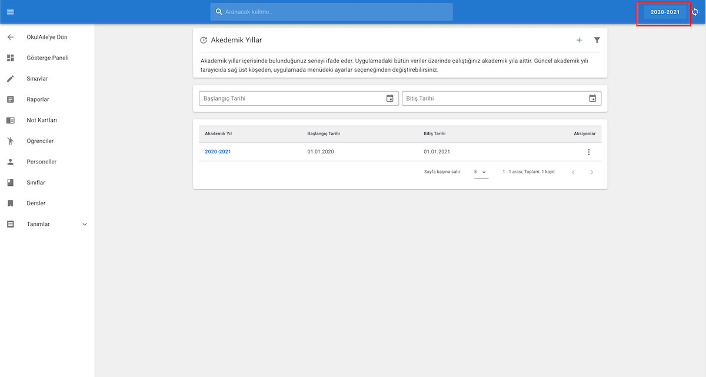The image size is (706, 377).
Task: Click the Başlangıç Tarihi date field
Action: [x=299, y=98]
